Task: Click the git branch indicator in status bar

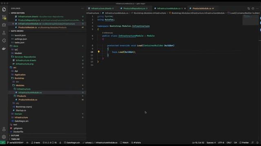Action: tap(15, 142)
